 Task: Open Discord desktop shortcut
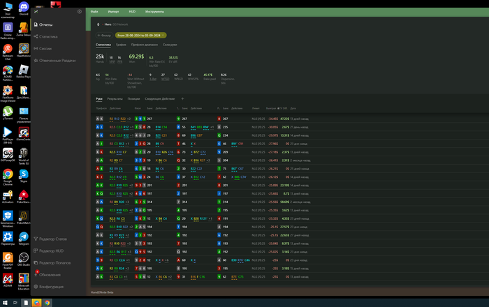24,8
